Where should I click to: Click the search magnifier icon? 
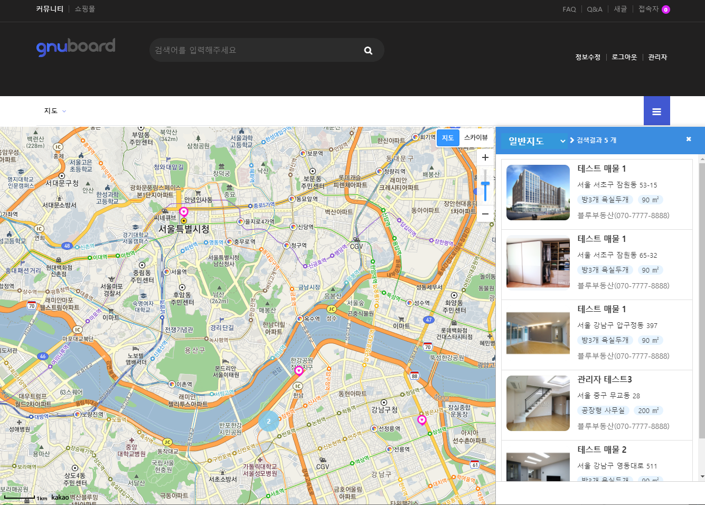368,51
